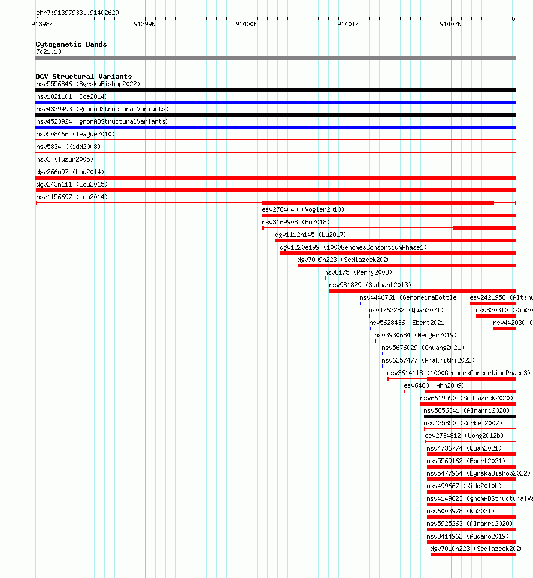This screenshot has height=578, width=533.
Task: Click nsv6257477 (Prakrithi2022) label
Action: pos(428,360)
